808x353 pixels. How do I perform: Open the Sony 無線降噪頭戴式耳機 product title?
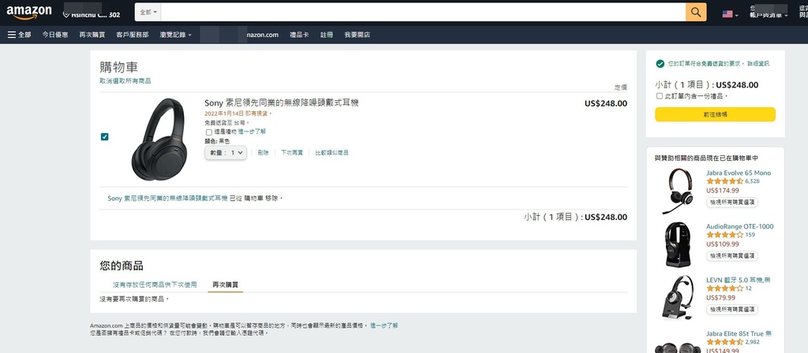click(x=282, y=103)
